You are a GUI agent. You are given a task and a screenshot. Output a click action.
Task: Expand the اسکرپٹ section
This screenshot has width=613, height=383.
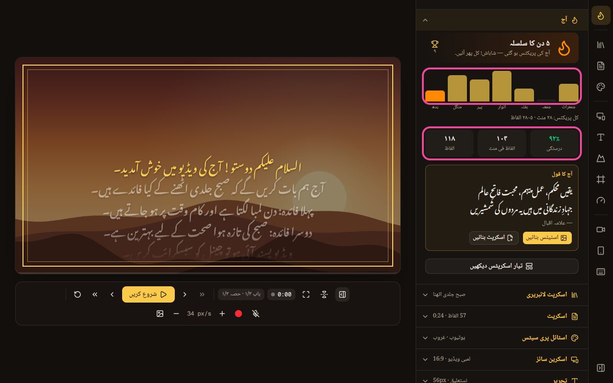[502, 316]
